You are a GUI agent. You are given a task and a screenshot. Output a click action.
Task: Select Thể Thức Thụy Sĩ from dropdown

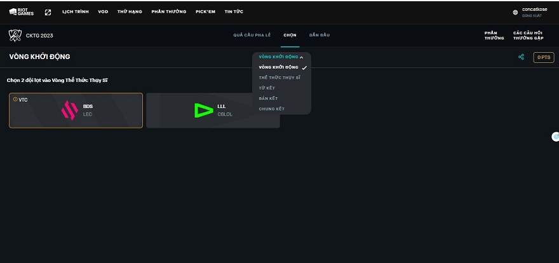[279, 78]
